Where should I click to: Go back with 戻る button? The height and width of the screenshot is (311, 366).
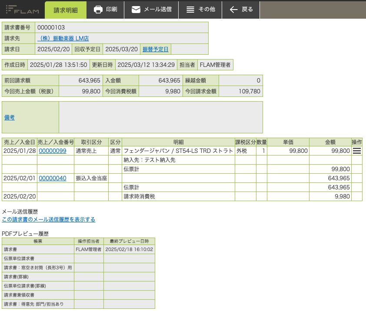241,10
